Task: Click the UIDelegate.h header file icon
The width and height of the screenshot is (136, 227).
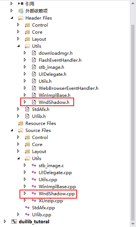Action: 34,74
